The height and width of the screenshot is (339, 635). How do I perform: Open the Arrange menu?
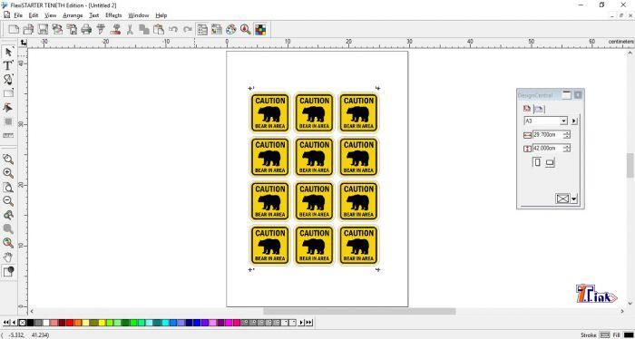point(73,15)
